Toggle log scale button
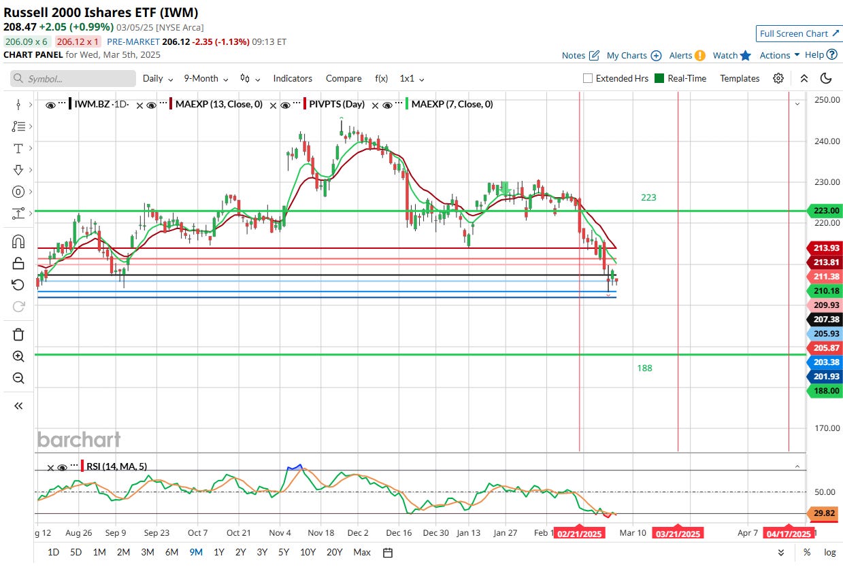843x567 pixels. pos(829,552)
